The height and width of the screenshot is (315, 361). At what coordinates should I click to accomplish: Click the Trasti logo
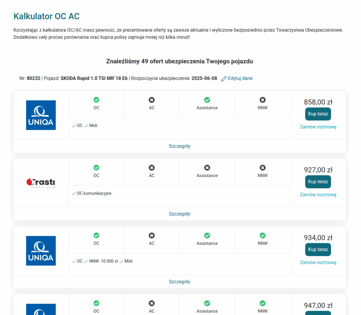[x=41, y=183]
